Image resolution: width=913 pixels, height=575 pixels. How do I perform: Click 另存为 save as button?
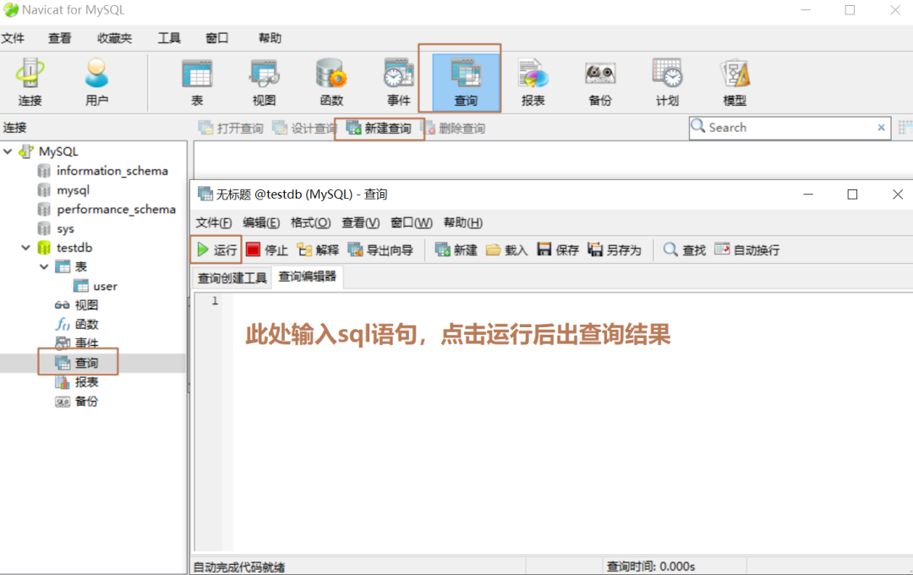coord(615,250)
